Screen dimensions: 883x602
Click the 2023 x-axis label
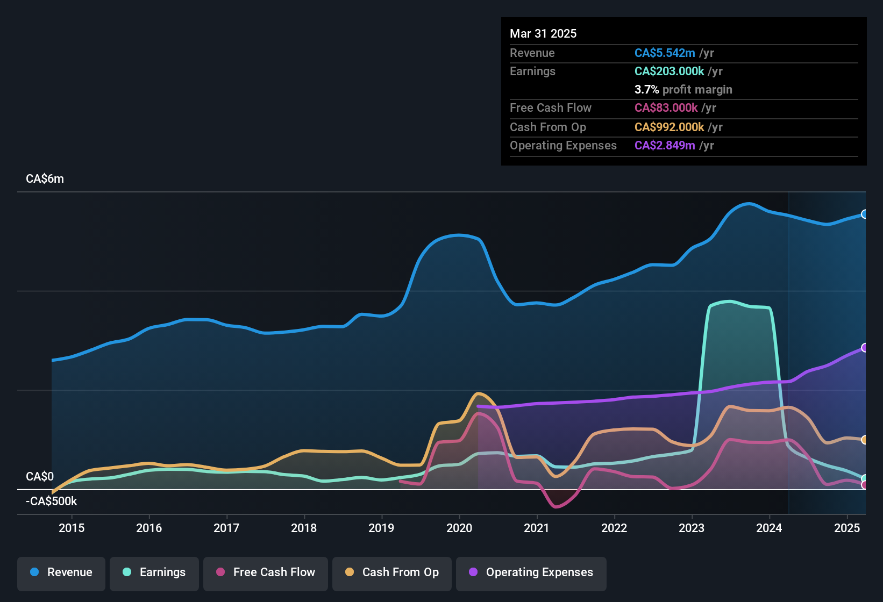[692, 528]
